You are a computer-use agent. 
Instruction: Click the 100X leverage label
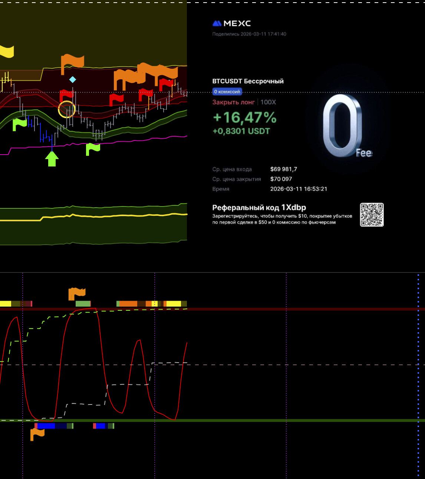coord(268,102)
